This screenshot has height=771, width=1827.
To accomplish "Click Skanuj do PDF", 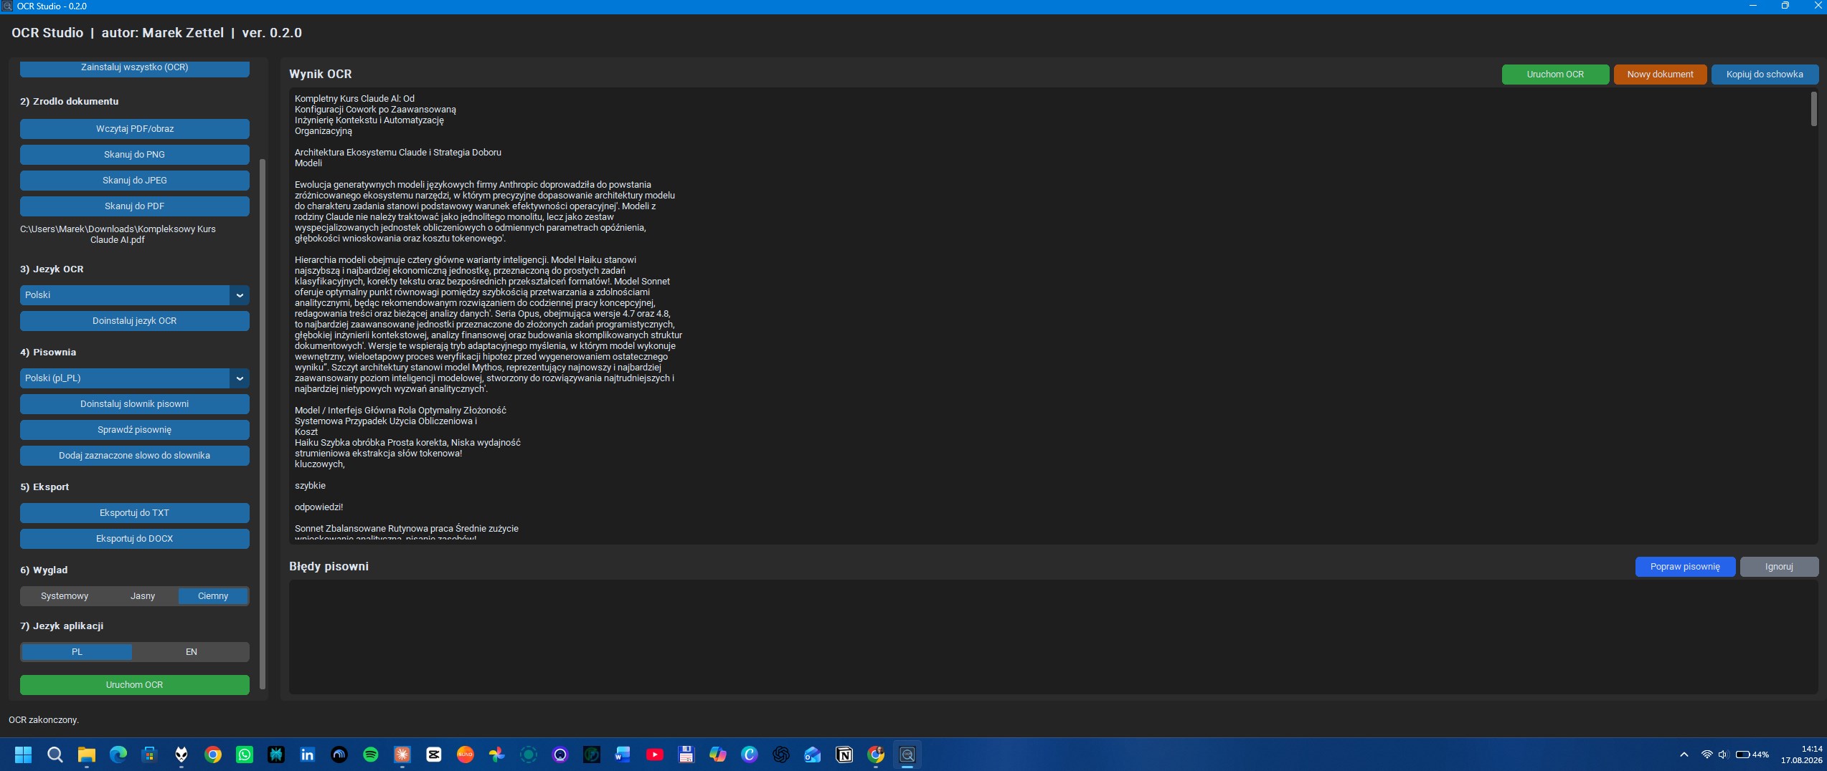I will [x=135, y=206].
